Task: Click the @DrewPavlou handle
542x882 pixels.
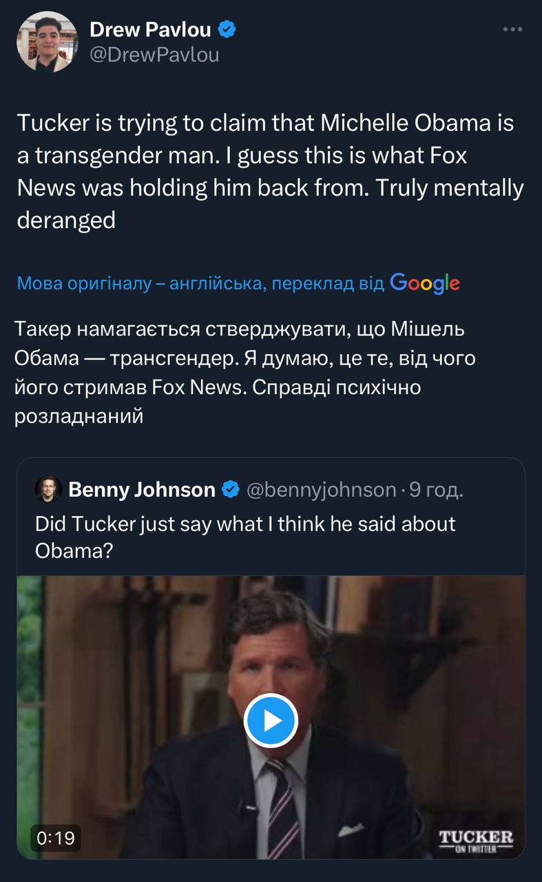Action: click(x=154, y=54)
